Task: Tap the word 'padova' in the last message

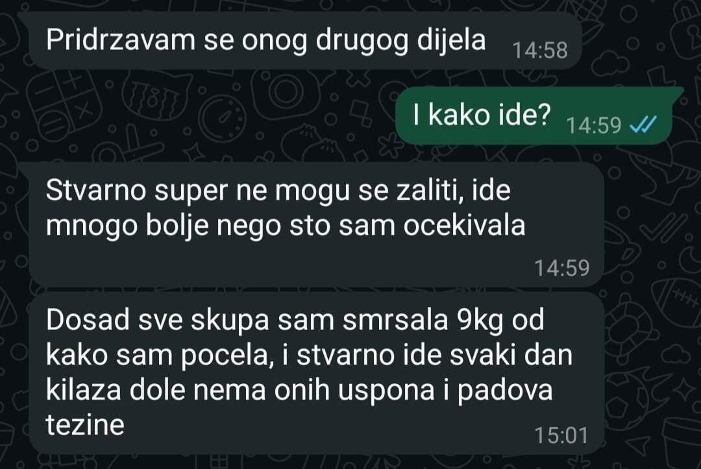Action: [505, 391]
